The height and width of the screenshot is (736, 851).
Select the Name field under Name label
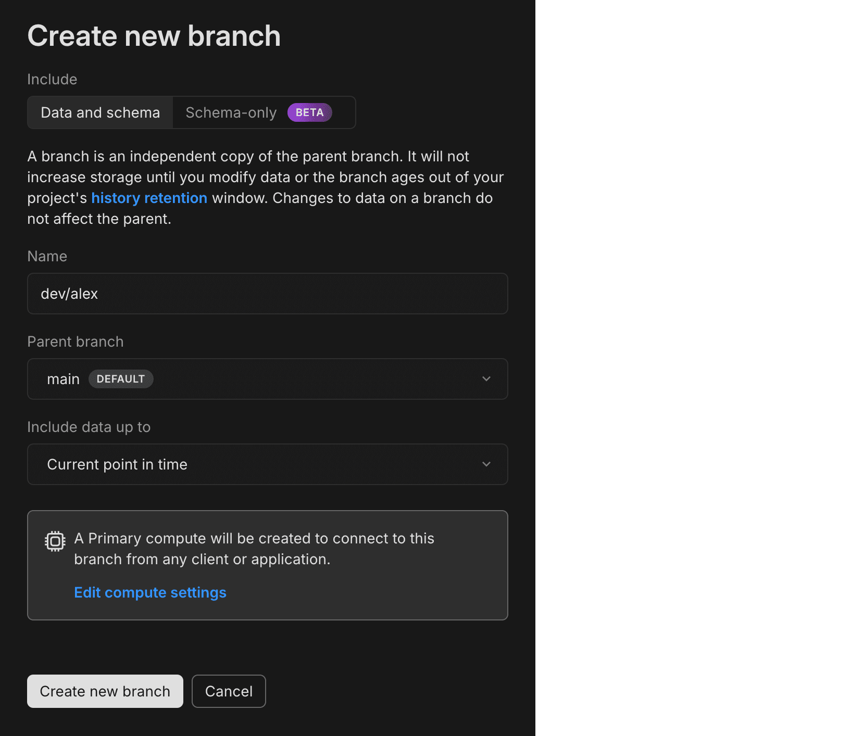click(x=267, y=294)
